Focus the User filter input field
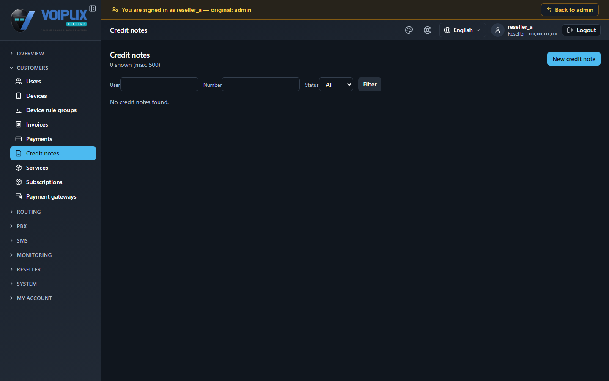609x381 pixels. 159,84
